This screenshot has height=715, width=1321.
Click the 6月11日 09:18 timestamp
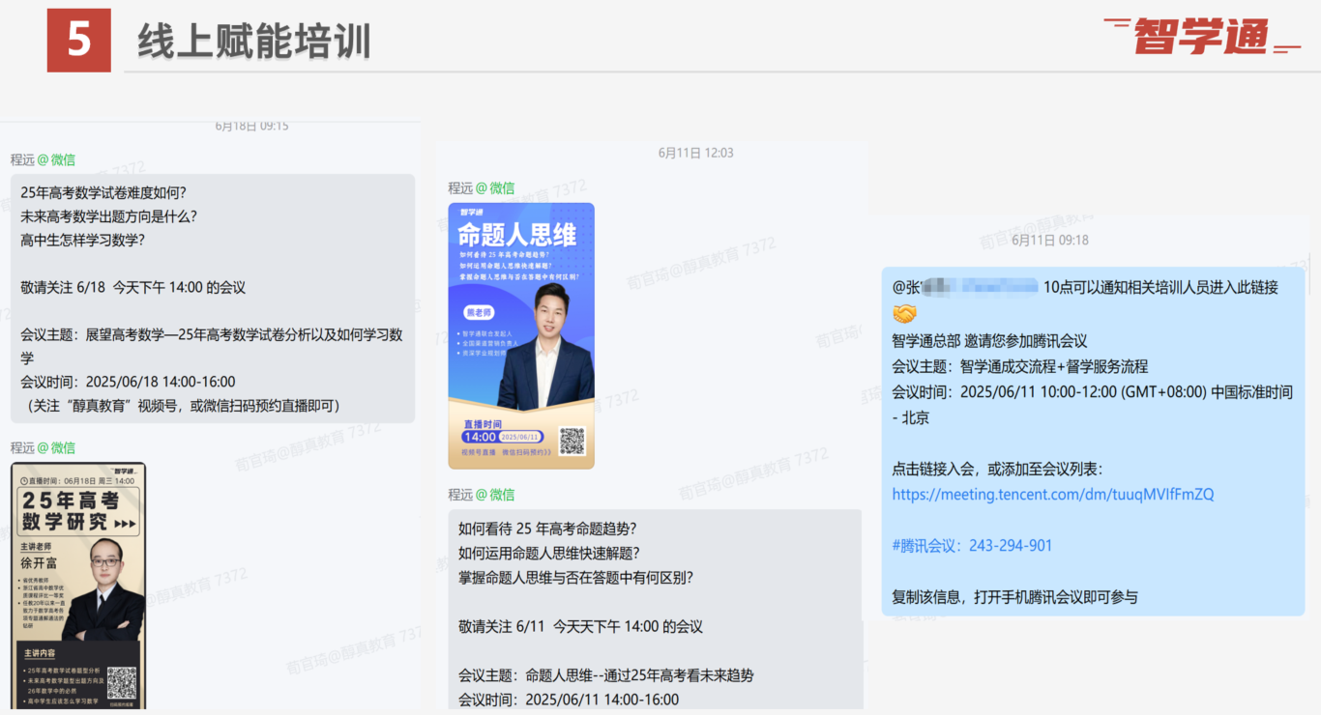1049,240
